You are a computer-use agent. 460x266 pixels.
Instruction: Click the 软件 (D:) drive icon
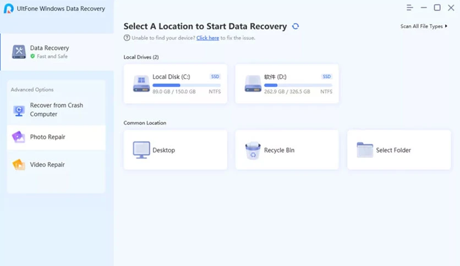click(253, 84)
